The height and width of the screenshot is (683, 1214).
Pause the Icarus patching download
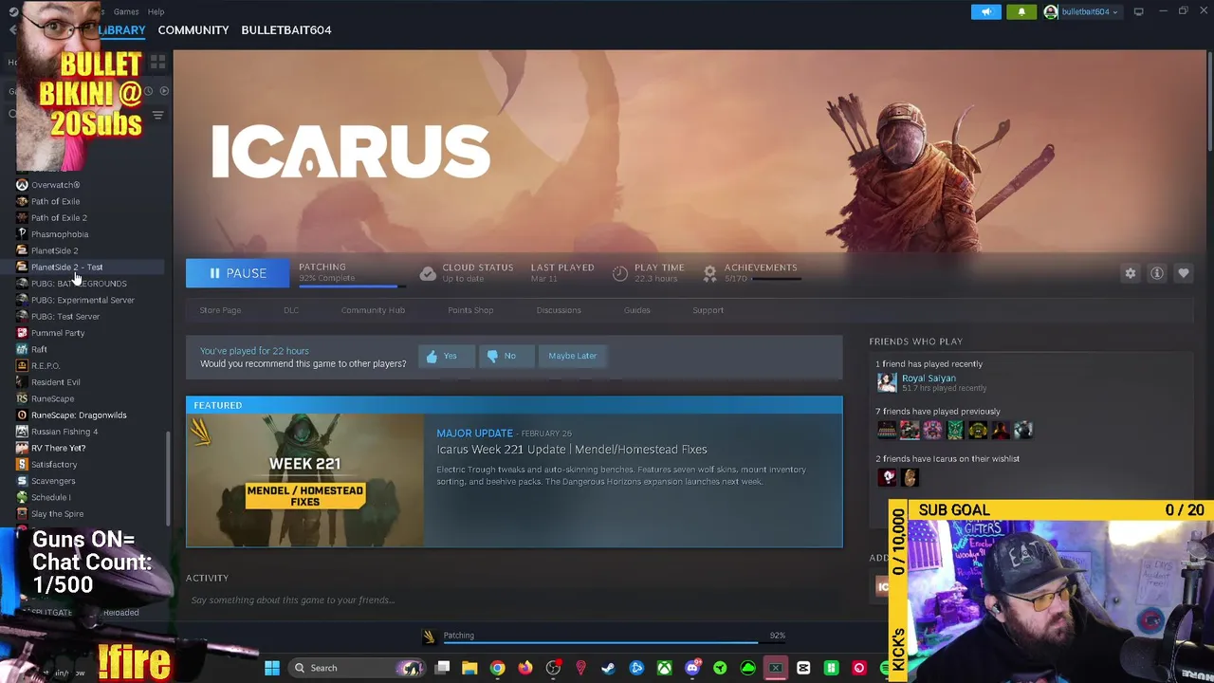point(237,273)
